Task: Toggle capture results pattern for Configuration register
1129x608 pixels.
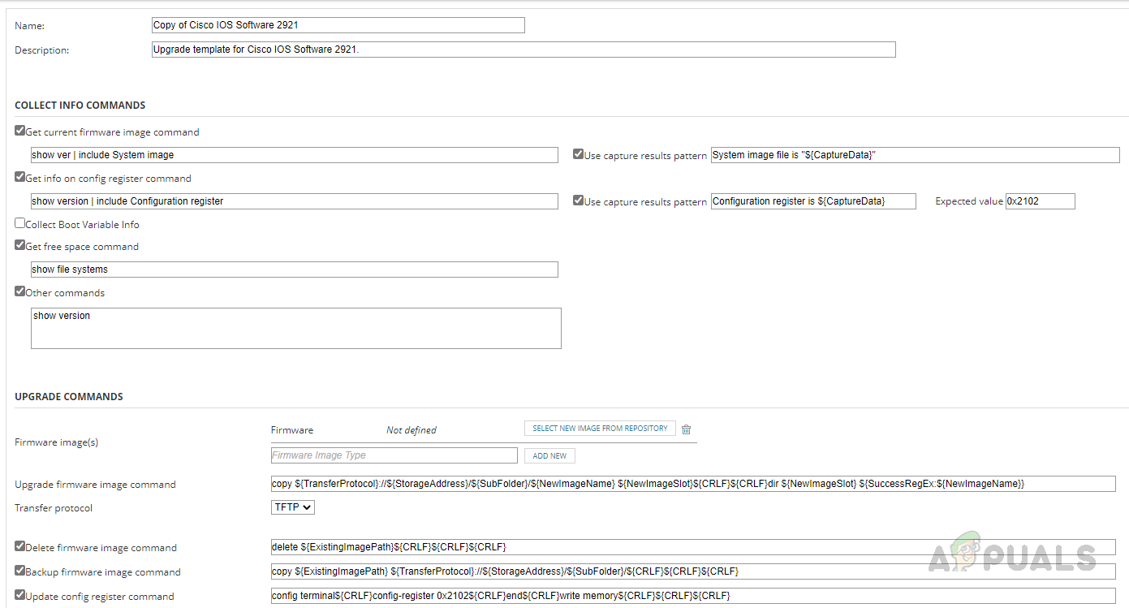Action: pos(578,200)
